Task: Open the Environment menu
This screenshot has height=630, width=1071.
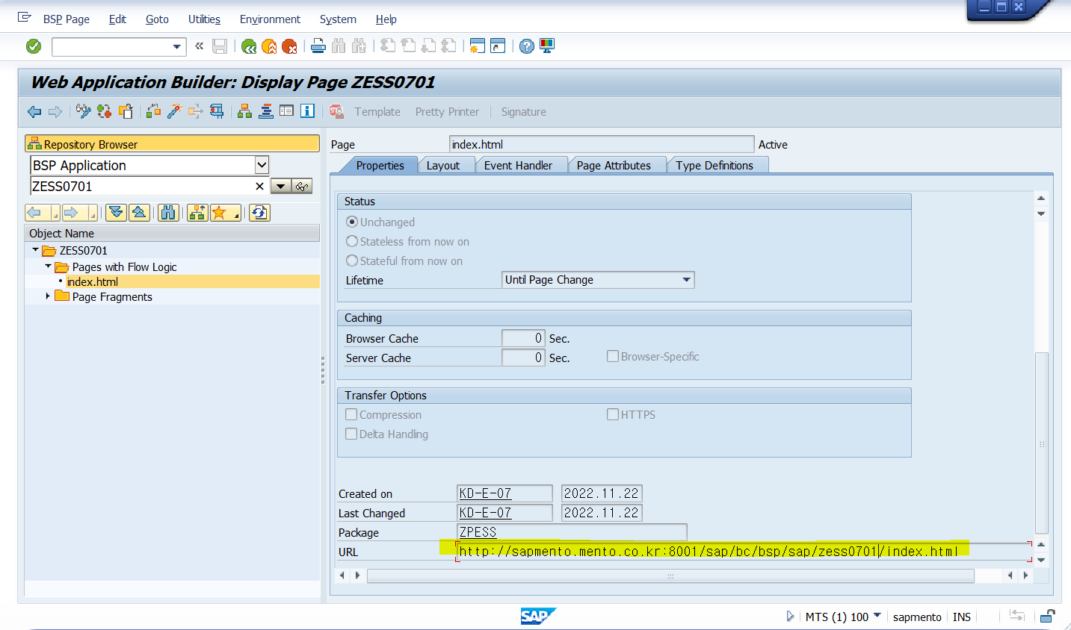Action: point(270,19)
